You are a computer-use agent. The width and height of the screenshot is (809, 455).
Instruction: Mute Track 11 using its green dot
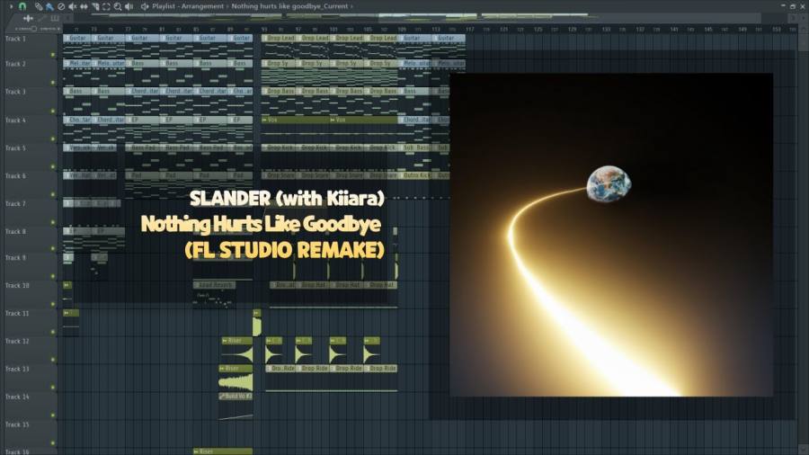53,332
